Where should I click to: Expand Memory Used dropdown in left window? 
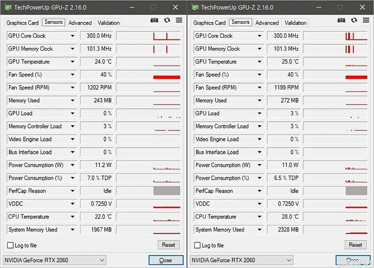tap(72, 100)
